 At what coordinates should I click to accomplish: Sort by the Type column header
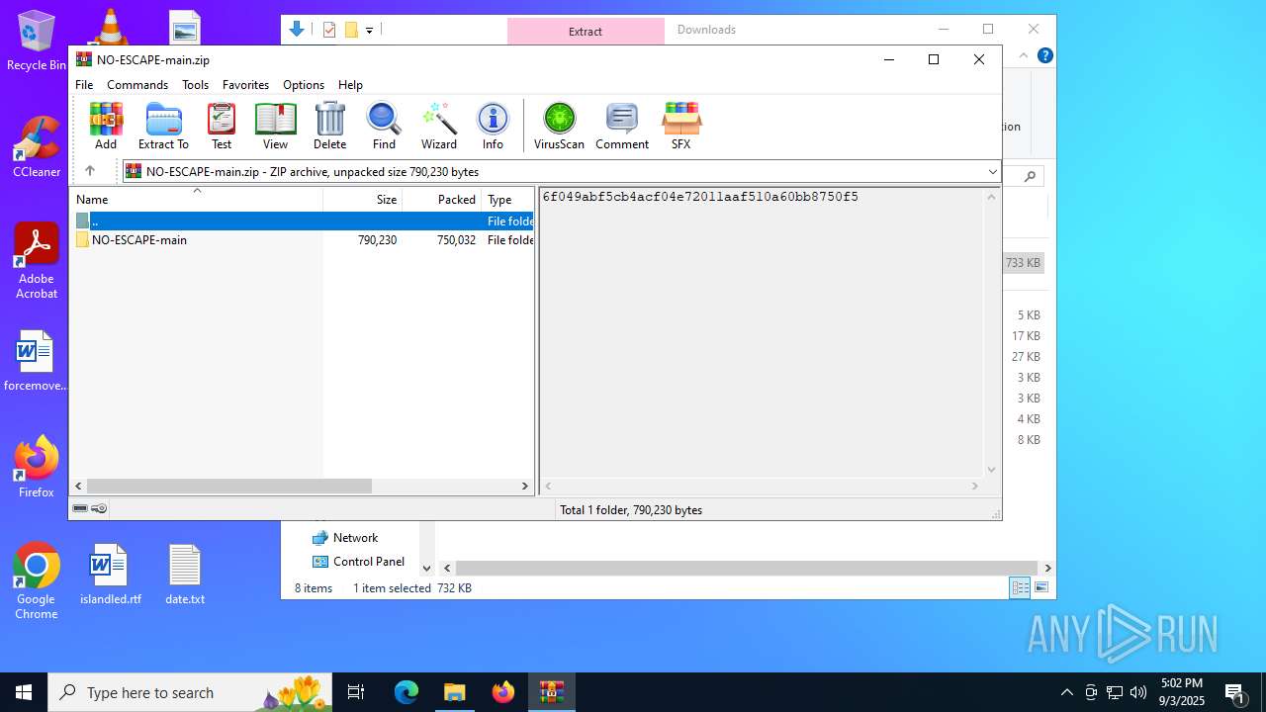pyautogui.click(x=508, y=199)
